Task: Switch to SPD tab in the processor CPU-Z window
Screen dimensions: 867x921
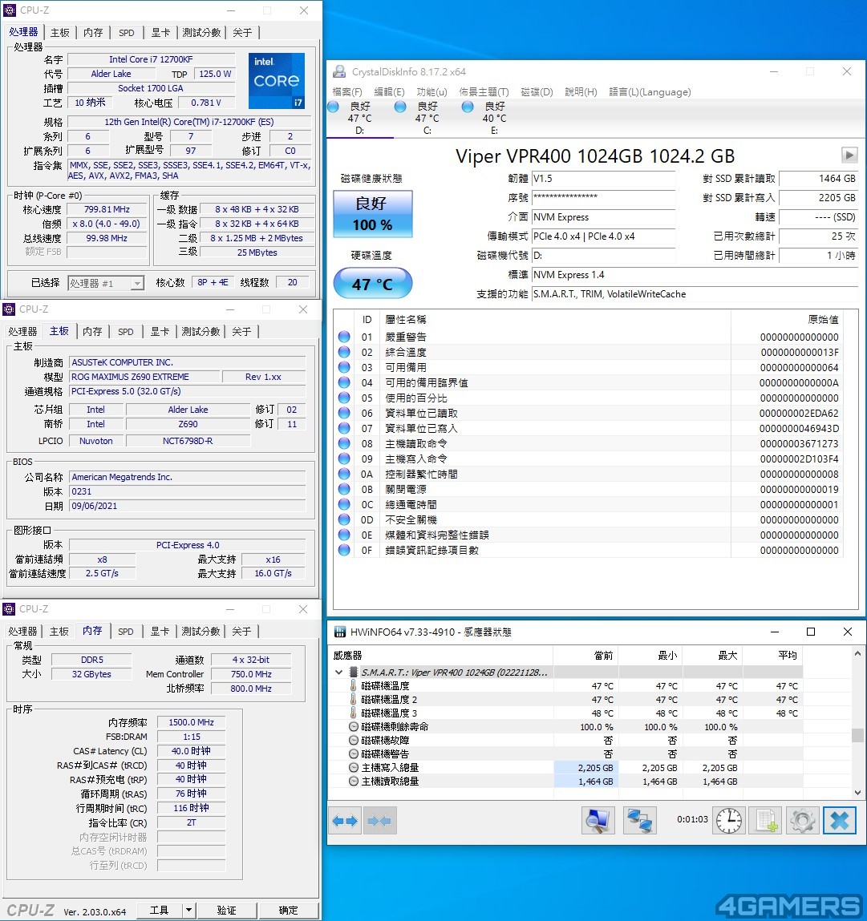Action: click(127, 33)
